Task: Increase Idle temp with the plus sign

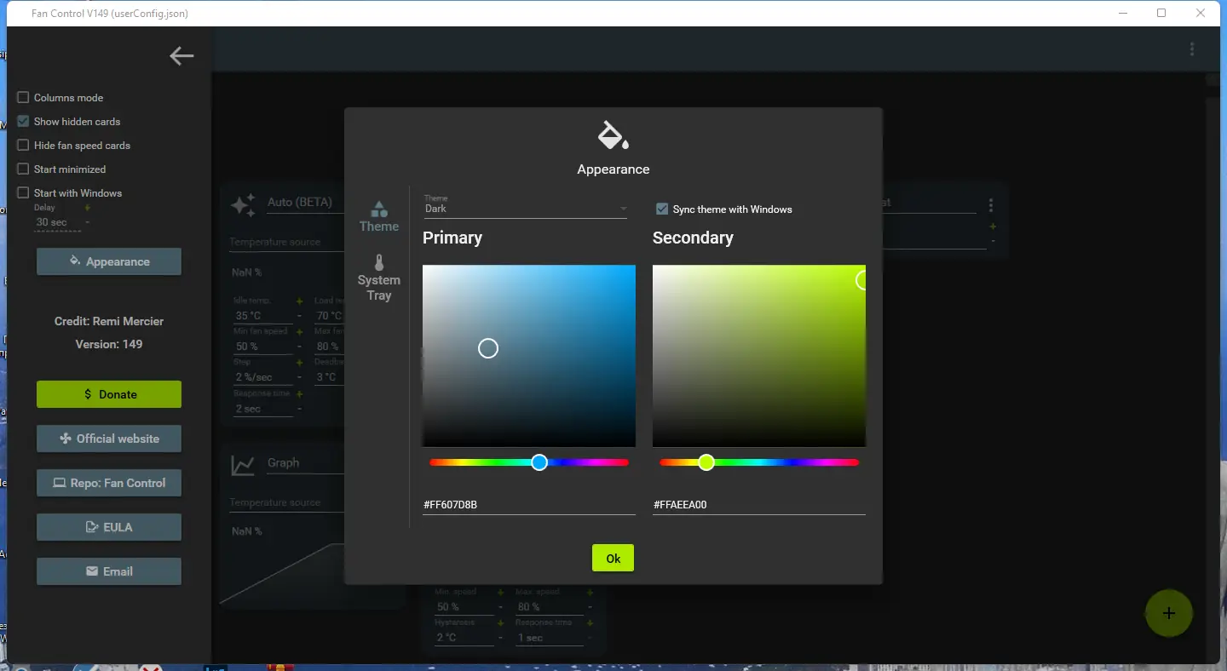Action: (x=299, y=301)
